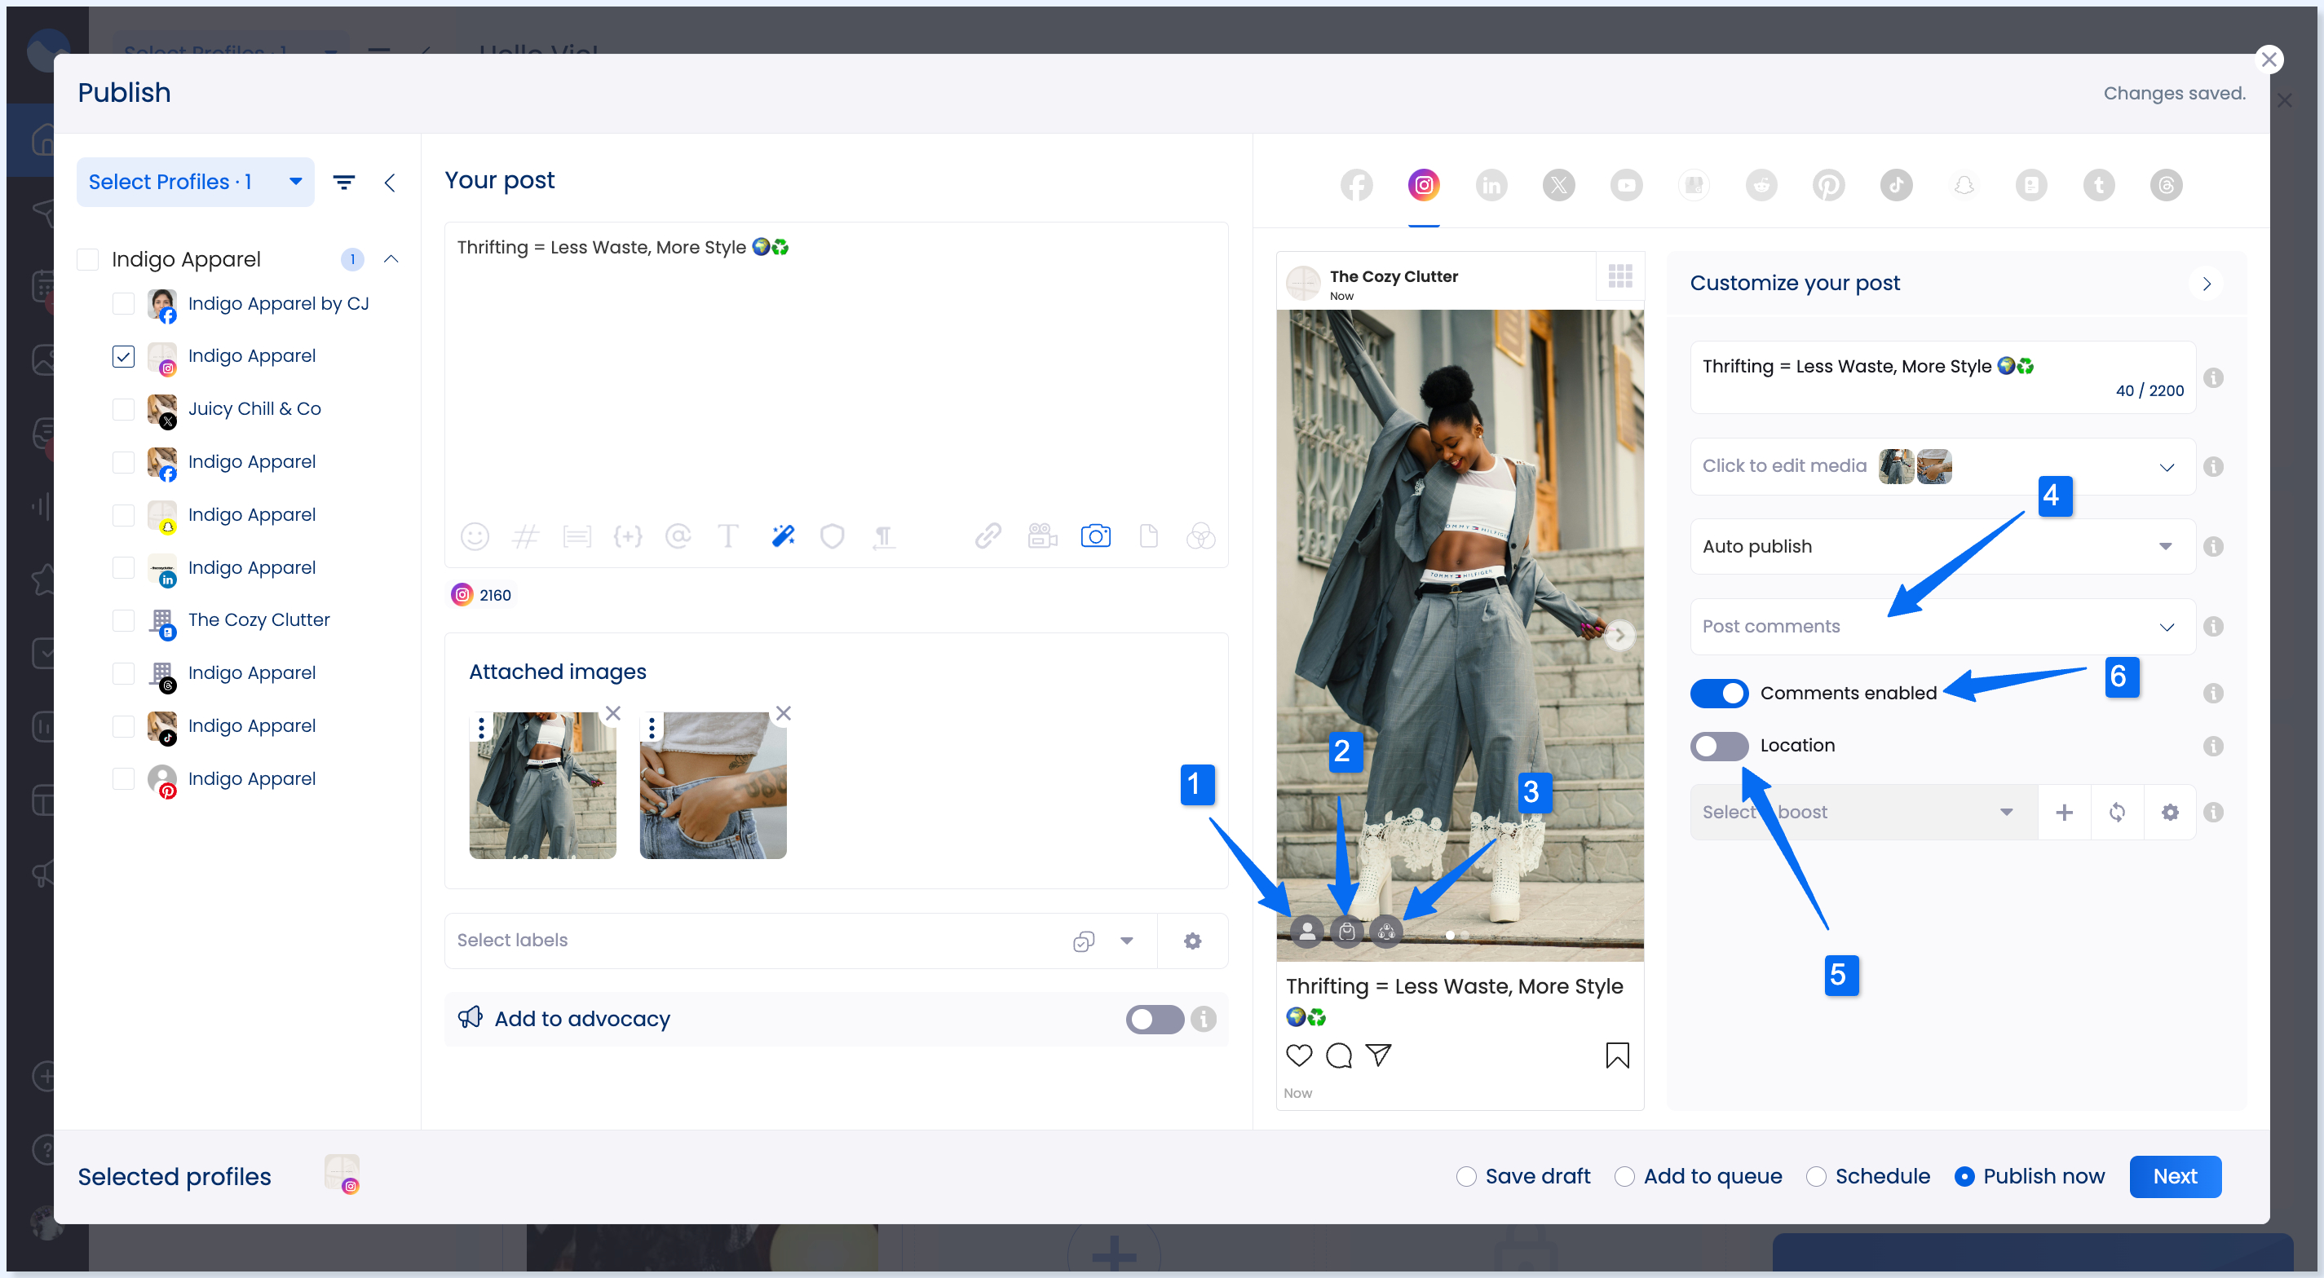Image resolution: width=2324 pixels, height=1278 pixels.
Task: Bookmark the preview post
Action: (1618, 1055)
